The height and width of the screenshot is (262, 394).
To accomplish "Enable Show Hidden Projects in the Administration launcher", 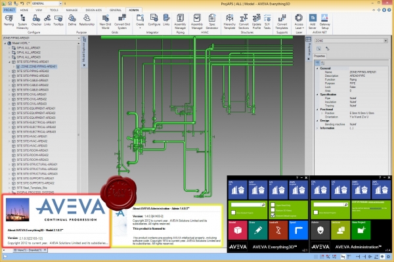I will pyautogui.click(x=316, y=213).
